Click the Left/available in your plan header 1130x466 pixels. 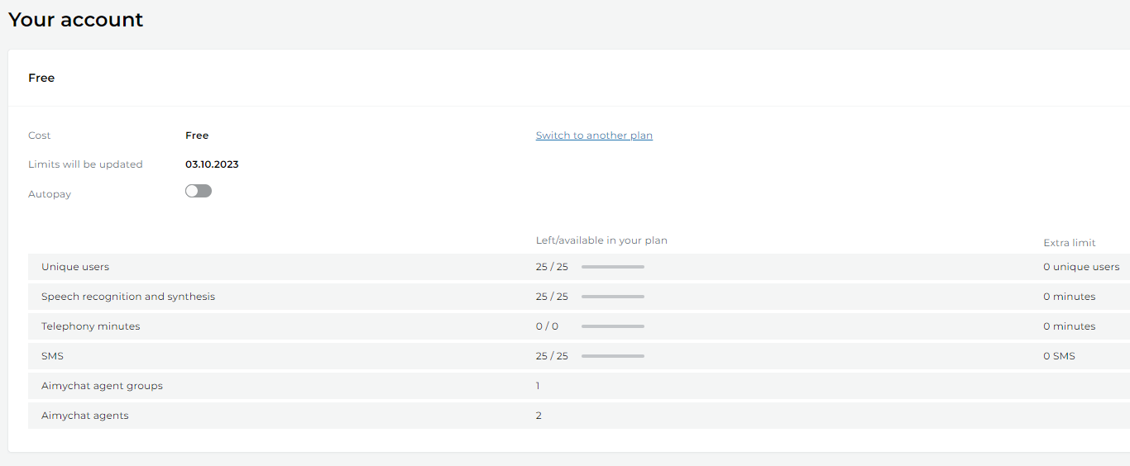pos(601,240)
